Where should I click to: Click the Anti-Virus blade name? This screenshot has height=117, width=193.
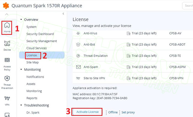click(90, 33)
